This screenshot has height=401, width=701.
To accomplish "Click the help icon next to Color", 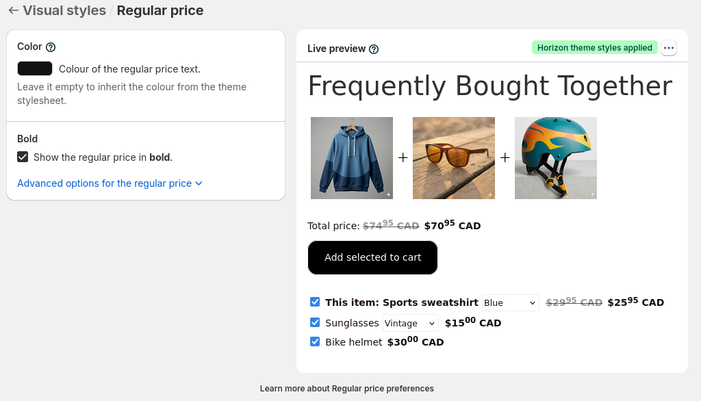I will tap(51, 47).
